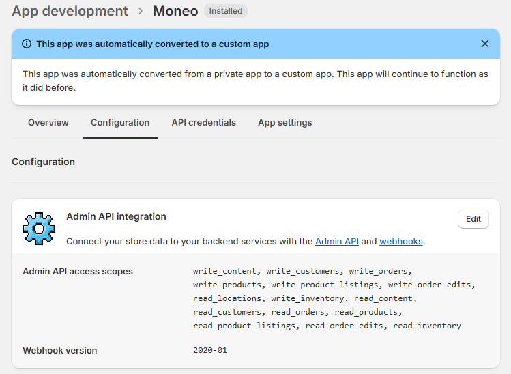Click the Configuration section heading
The height and width of the screenshot is (374, 511).
coord(44,162)
